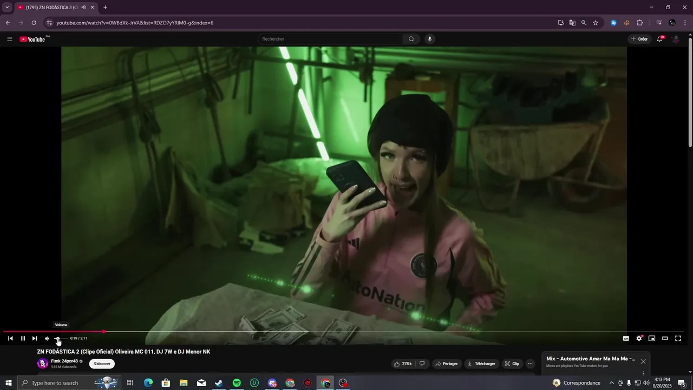Open the tab search dropdown
Viewport: 693px width, 390px height.
pos(7,7)
